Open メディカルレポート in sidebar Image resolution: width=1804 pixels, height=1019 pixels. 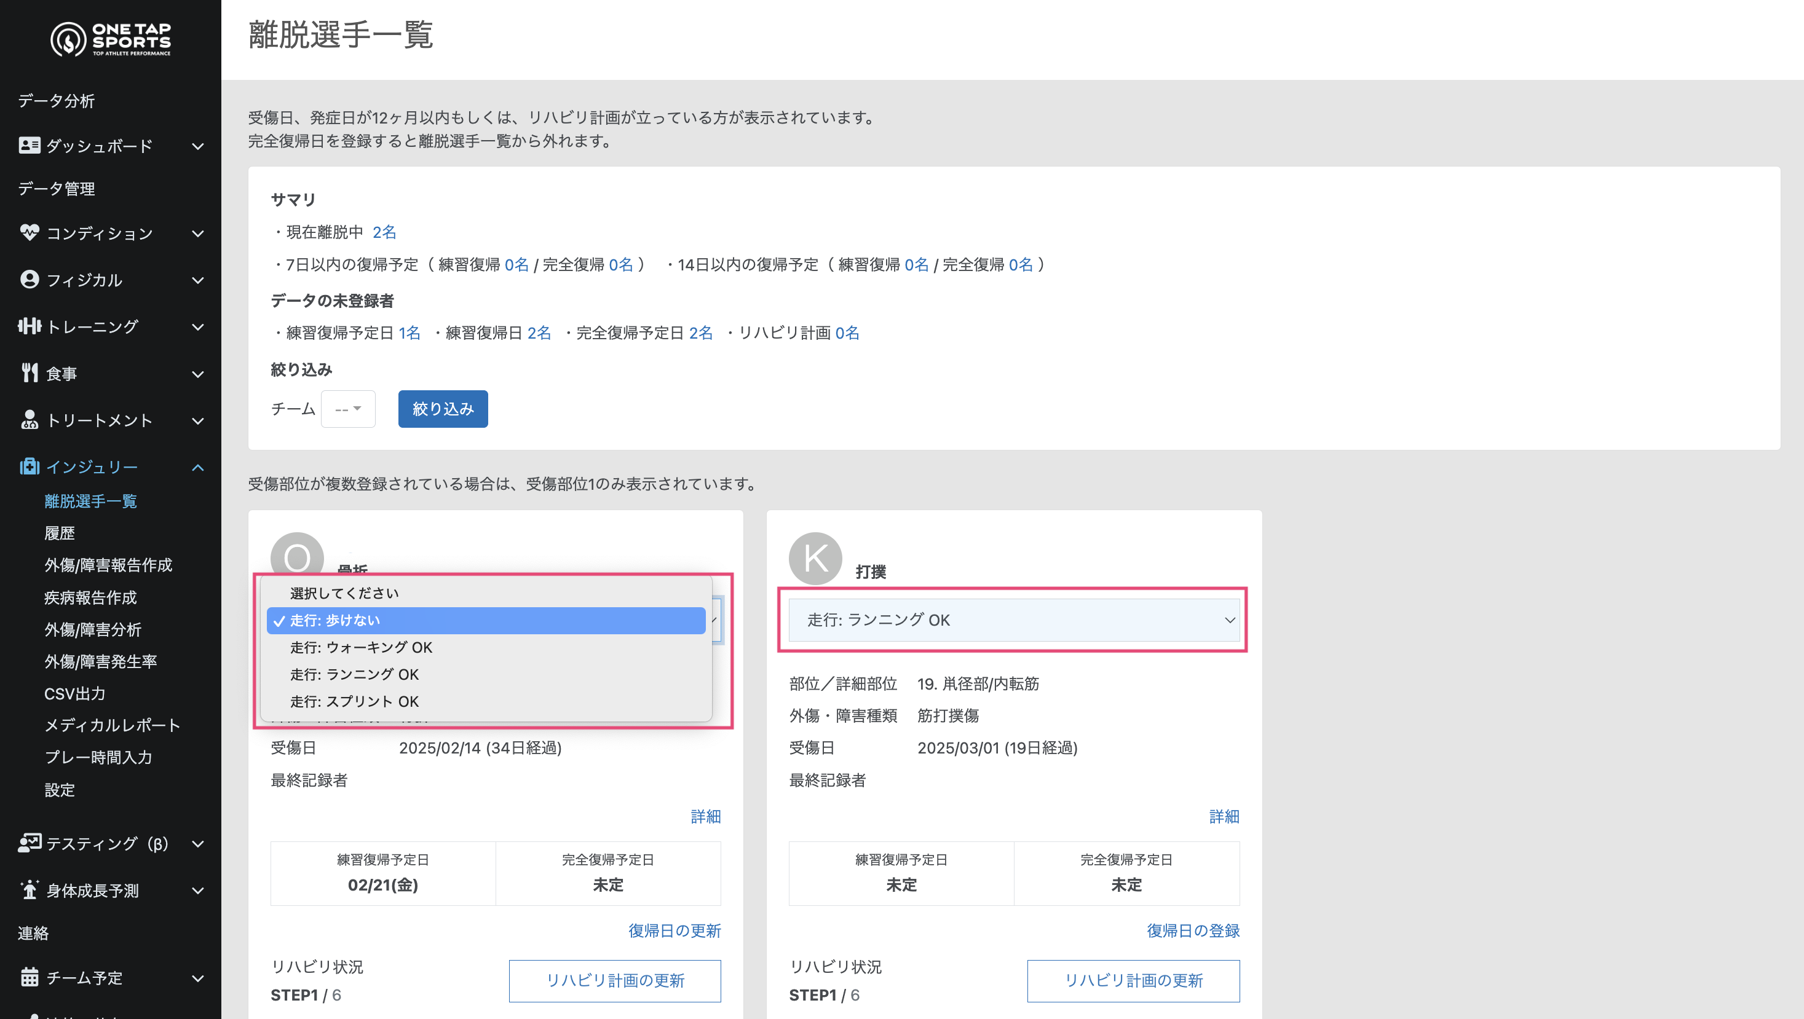(112, 725)
